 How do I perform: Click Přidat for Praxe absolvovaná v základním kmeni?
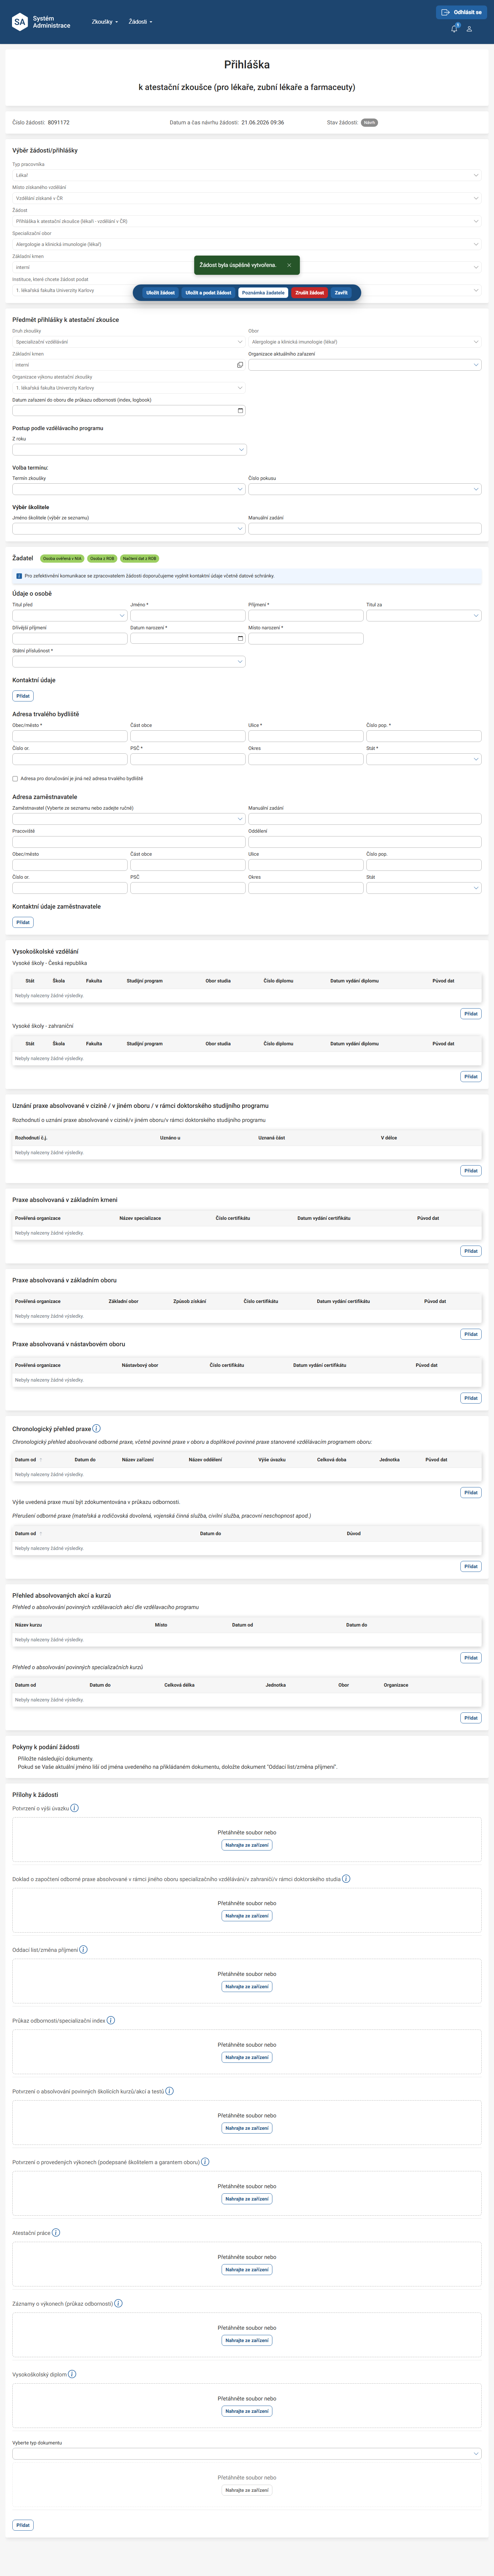pyautogui.click(x=471, y=1251)
